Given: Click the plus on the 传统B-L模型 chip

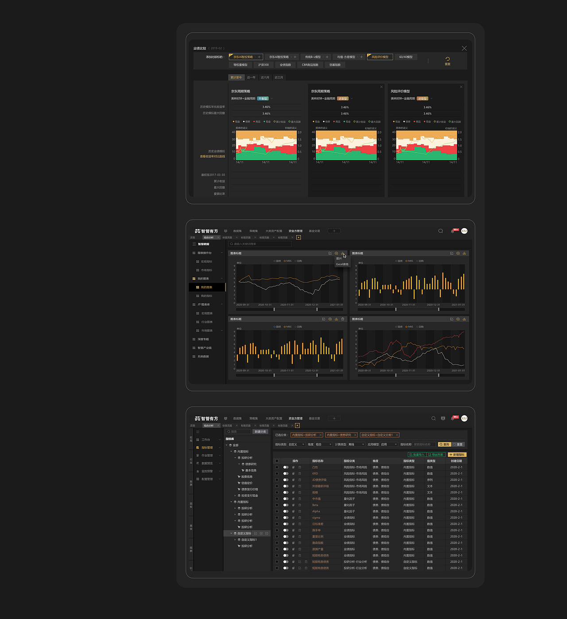Looking at the screenshot, I should click(327, 57).
